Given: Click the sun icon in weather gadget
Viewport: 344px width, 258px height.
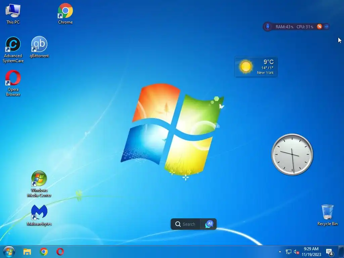Looking at the screenshot, I should 246,66.
